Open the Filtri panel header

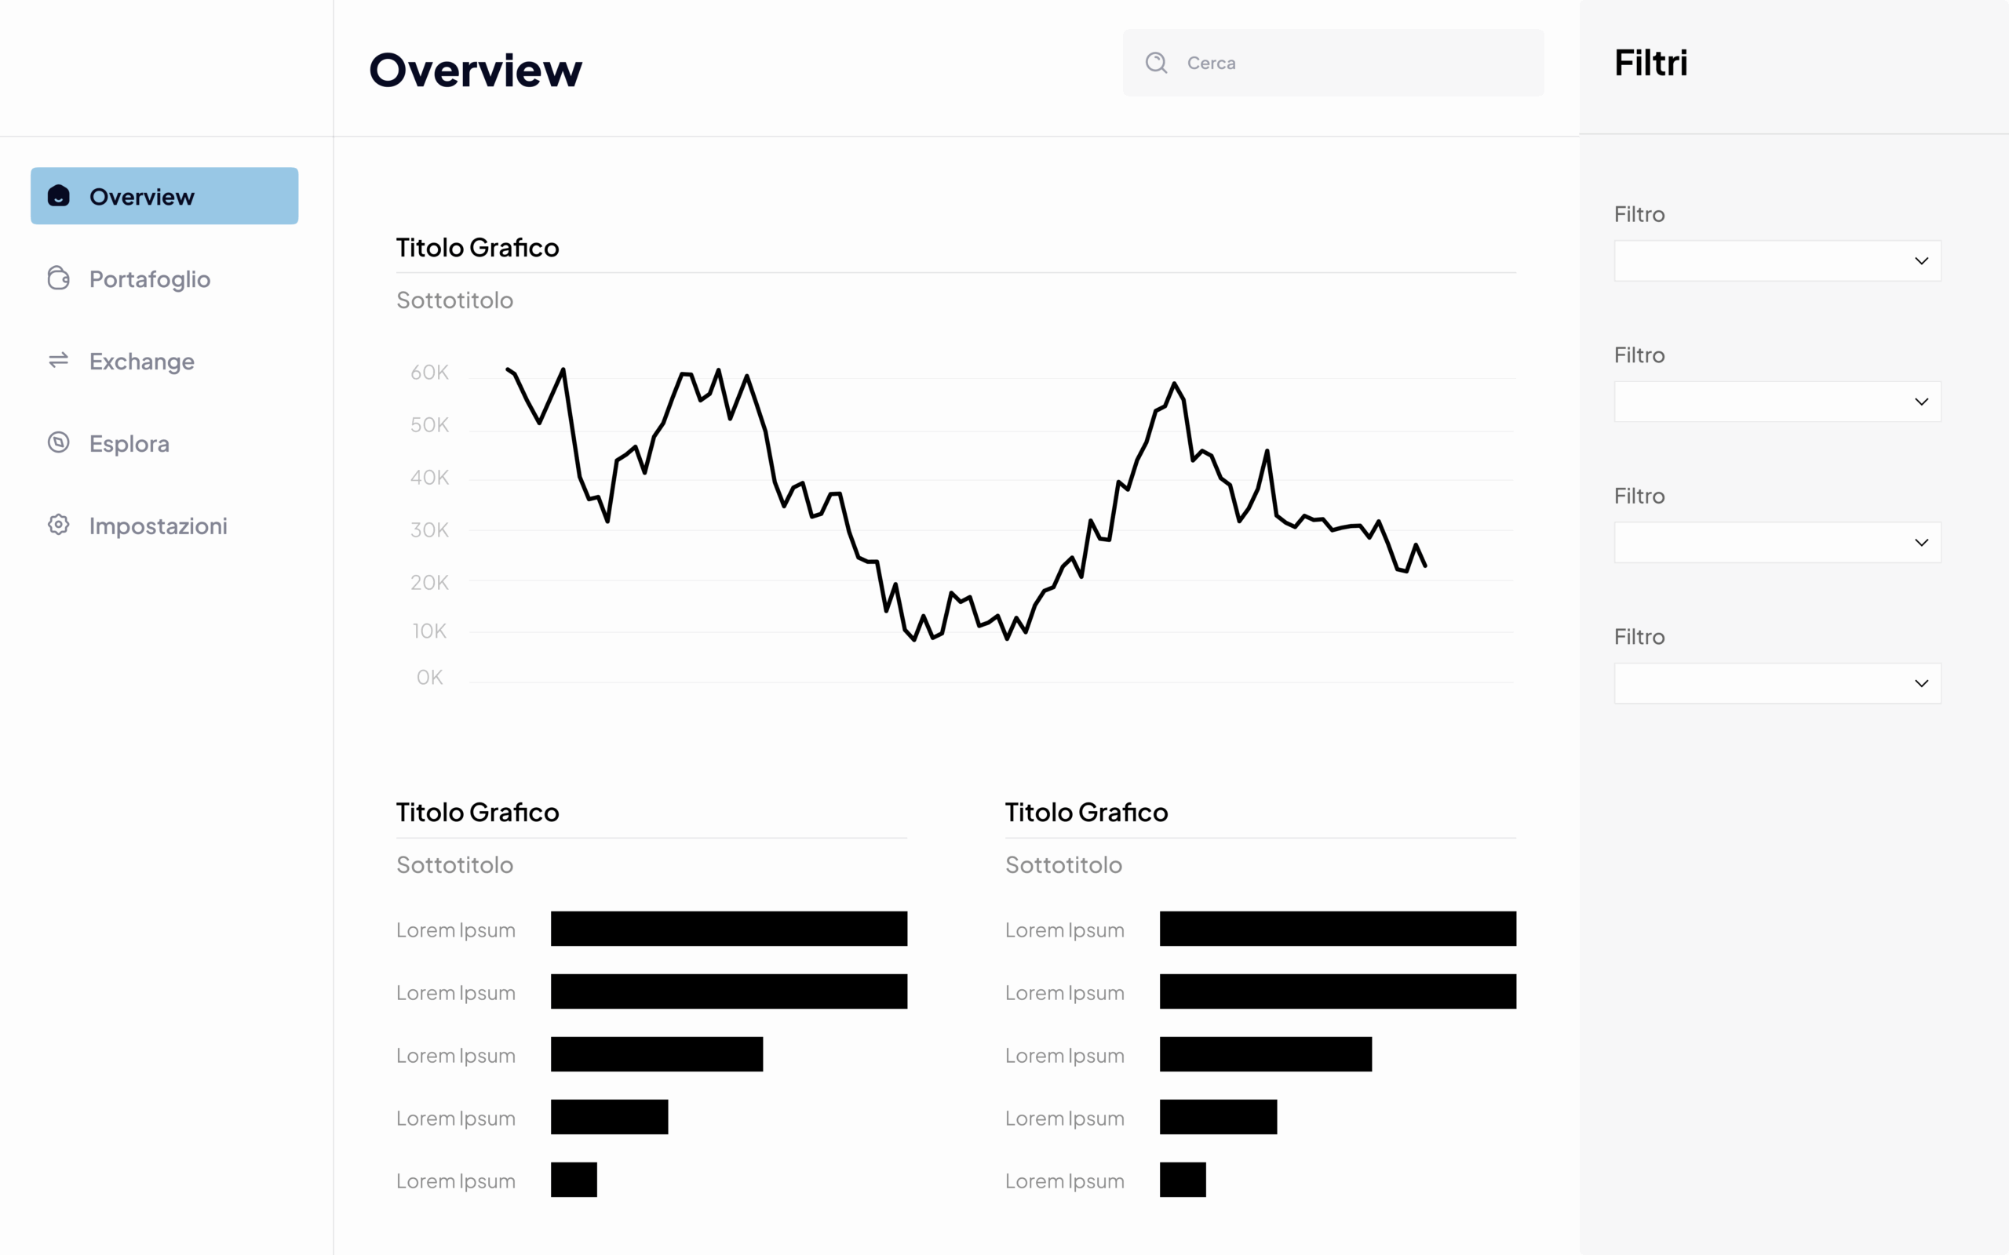click(x=1651, y=62)
